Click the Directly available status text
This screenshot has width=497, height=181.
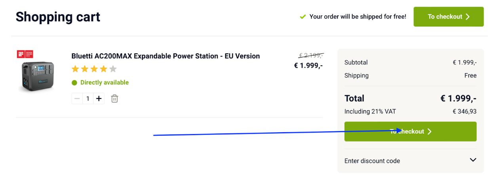pyautogui.click(x=105, y=83)
